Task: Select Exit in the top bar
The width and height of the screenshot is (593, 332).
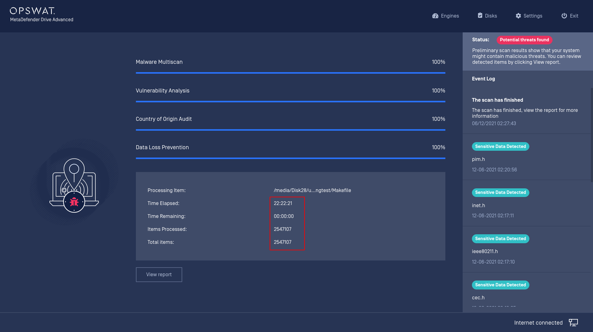Action: coord(569,16)
